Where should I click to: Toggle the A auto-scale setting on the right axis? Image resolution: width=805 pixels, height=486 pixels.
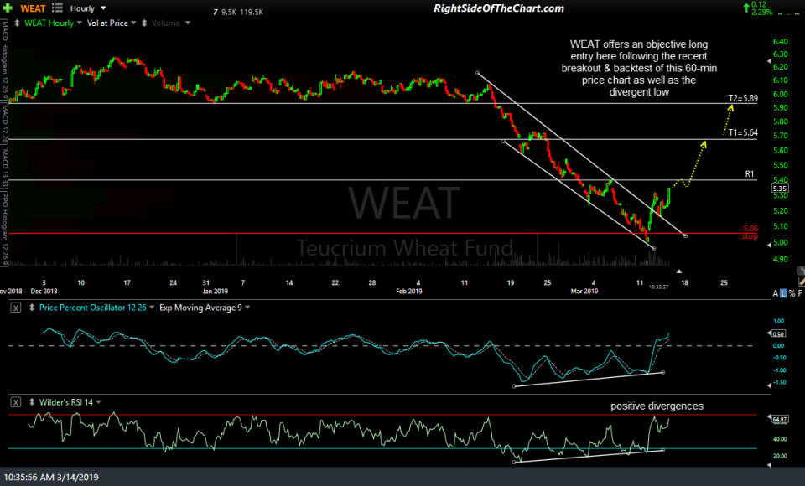click(775, 293)
